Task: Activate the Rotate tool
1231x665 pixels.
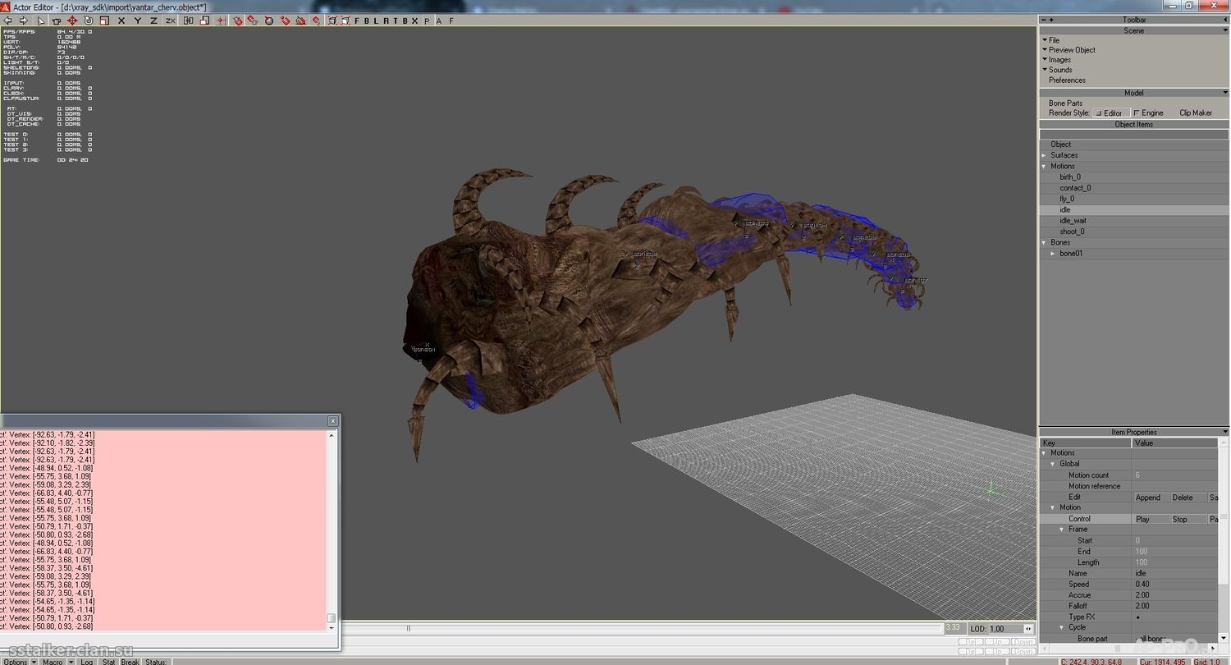Action: point(88,20)
